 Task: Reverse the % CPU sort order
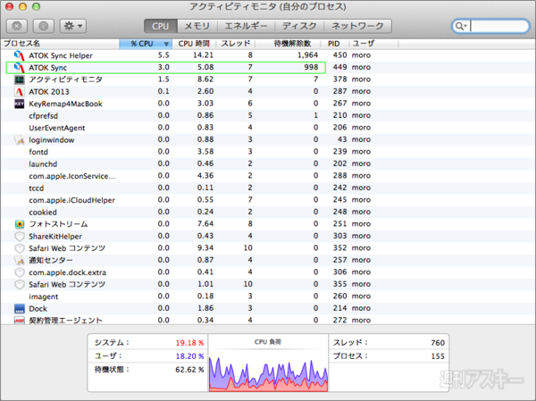146,44
